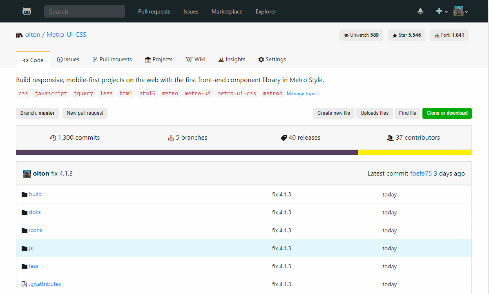
Task: Star the Metro-UI-CSS repository
Action: click(x=406, y=36)
